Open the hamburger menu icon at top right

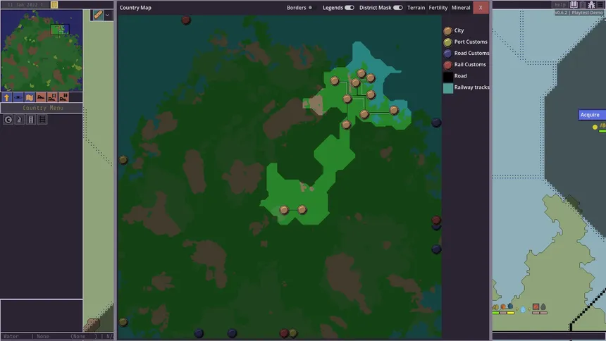coord(601,5)
